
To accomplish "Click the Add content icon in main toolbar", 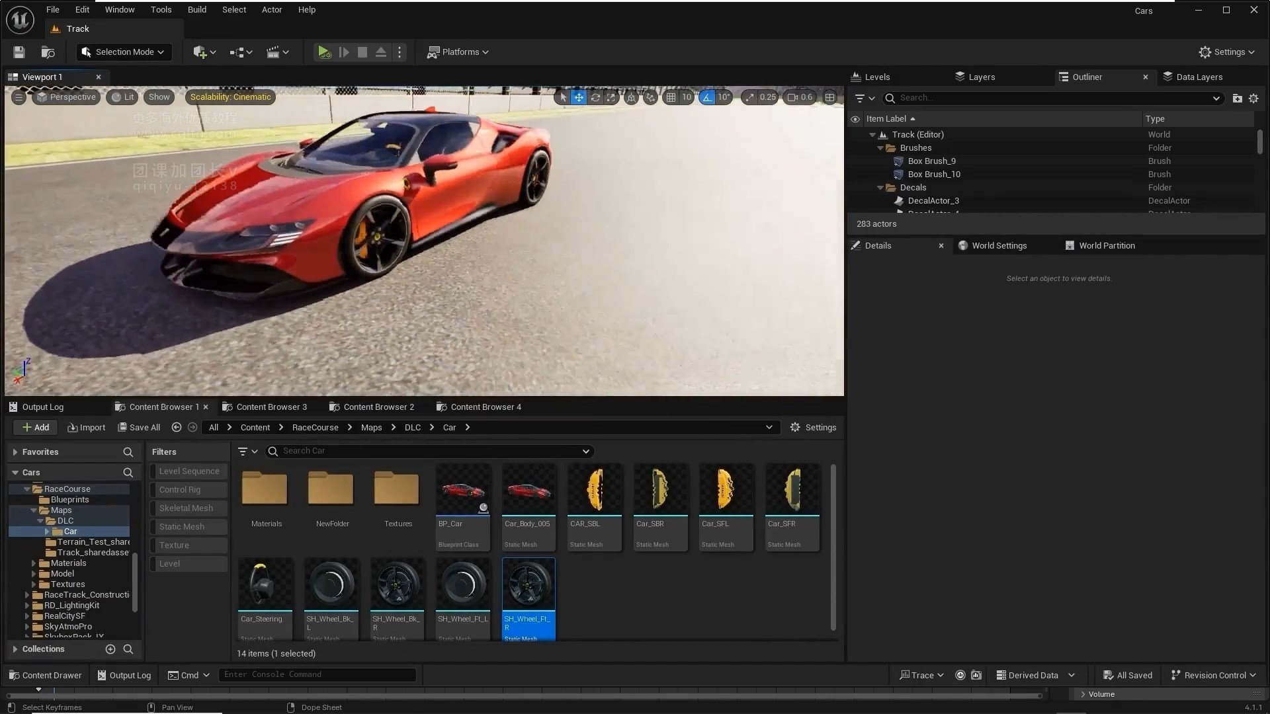I will 200,52.
